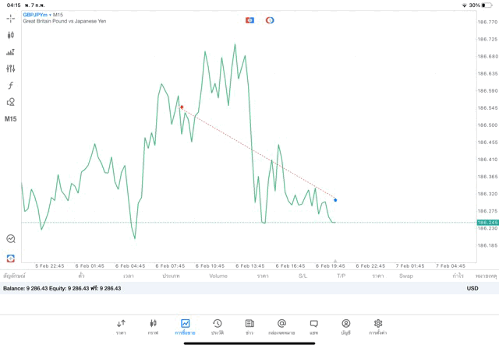Expand trade panel with the small arrow handle
Image resolution: width=499 pixels, height=348 pixels.
pyautogui.click(x=335, y=262)
